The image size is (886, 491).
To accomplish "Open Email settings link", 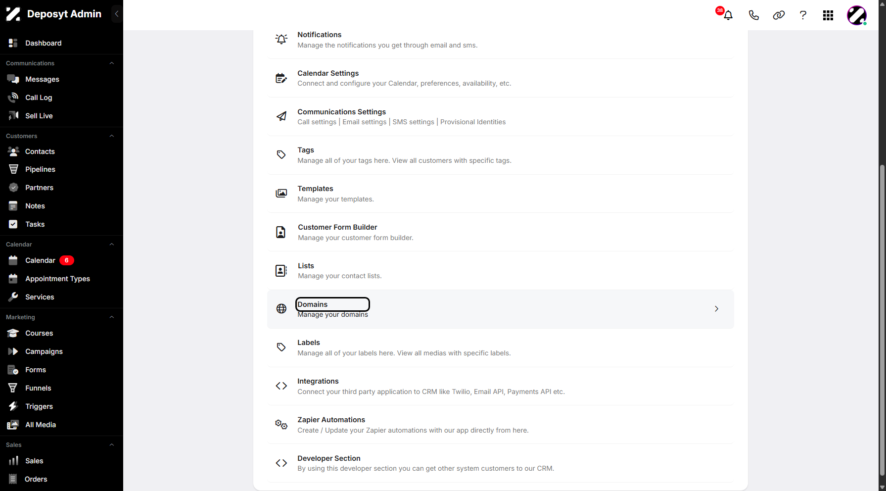I will pos(365,122).
